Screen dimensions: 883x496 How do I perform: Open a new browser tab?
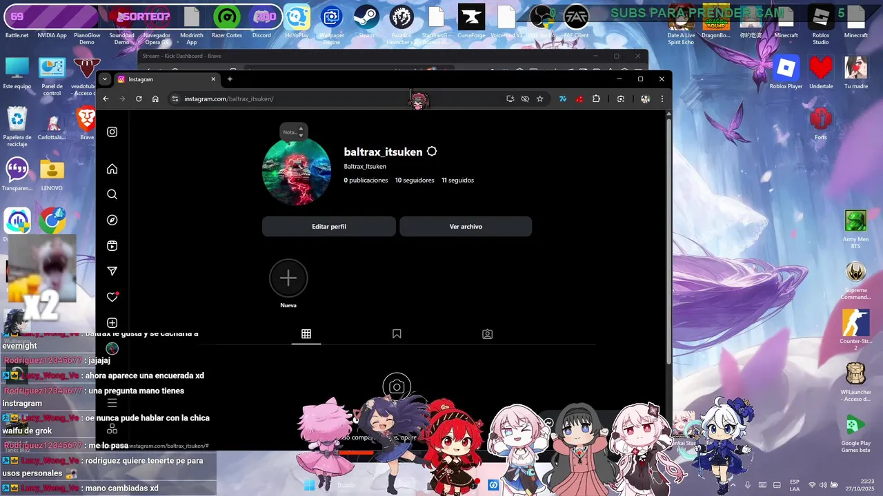click(230, 79)
